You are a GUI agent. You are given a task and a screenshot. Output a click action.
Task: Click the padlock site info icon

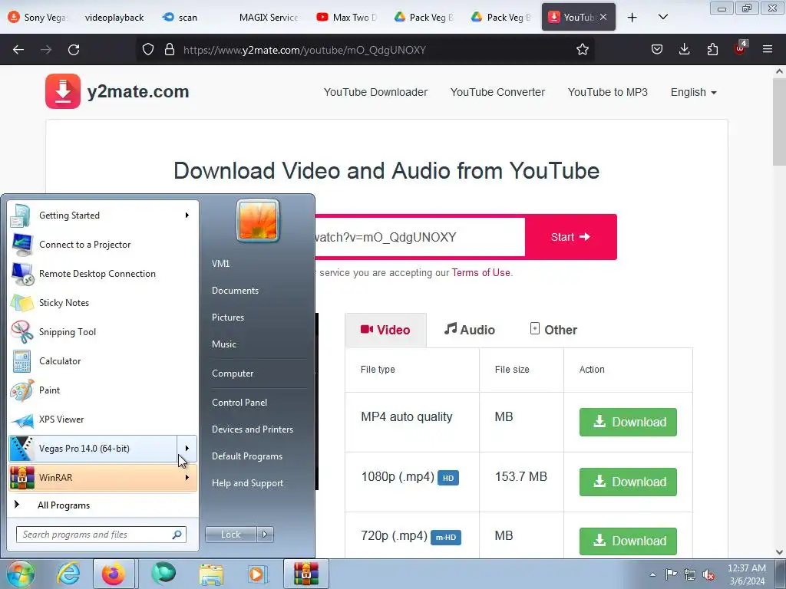(170, 50)
